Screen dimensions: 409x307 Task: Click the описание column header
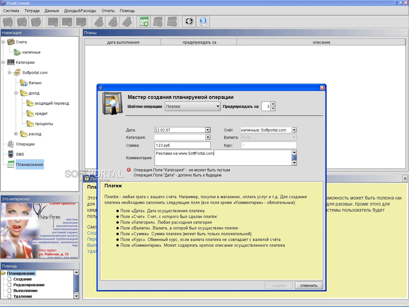click(x=321, y=42)
